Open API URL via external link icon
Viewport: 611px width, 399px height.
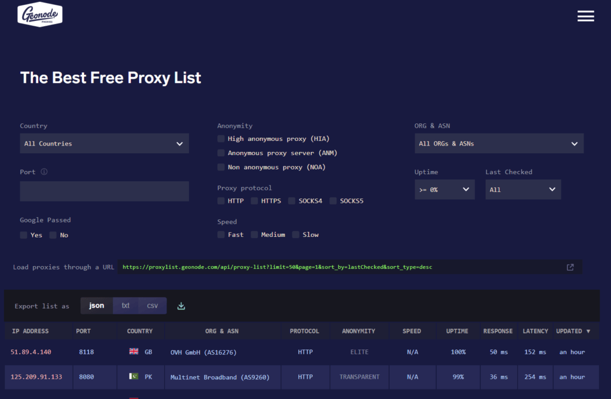[570, 267]
